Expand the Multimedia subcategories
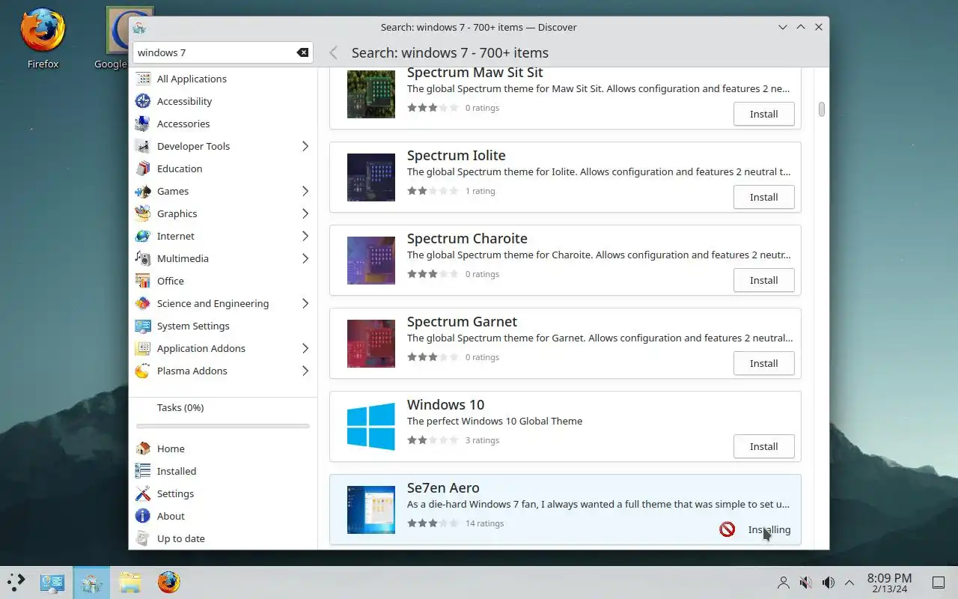Image resolution: width=958 pixels, height=599 pixels. pos(305,258)
